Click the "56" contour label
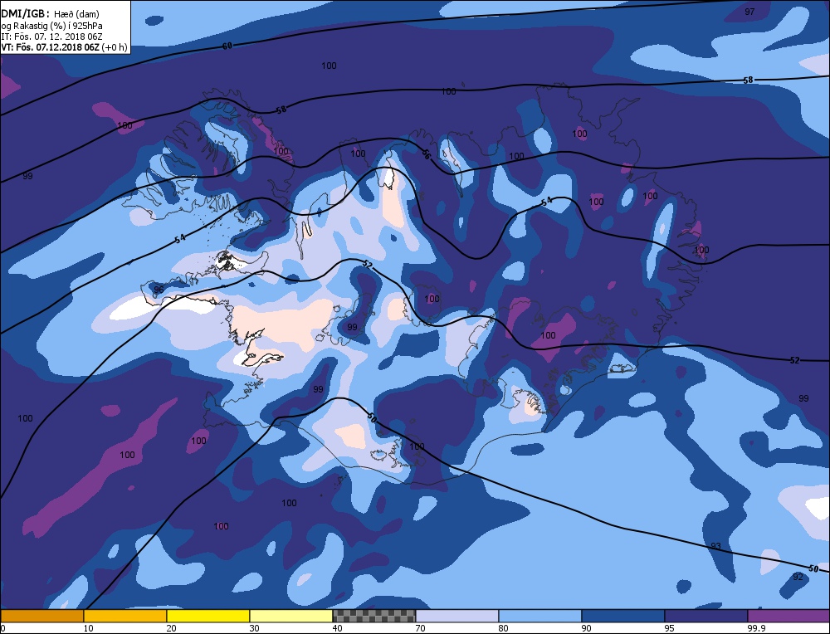Screen dimensions: 830x634 [x=426, y=154]
